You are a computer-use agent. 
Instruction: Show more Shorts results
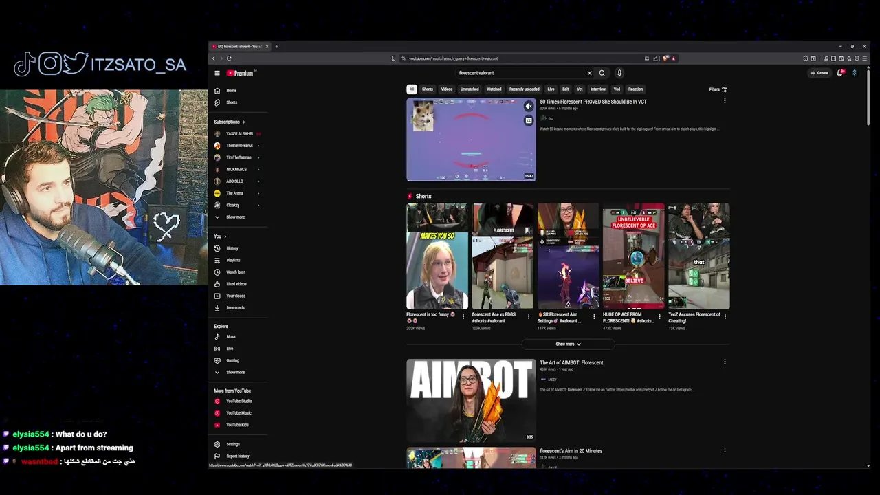[x=568, y=344]
